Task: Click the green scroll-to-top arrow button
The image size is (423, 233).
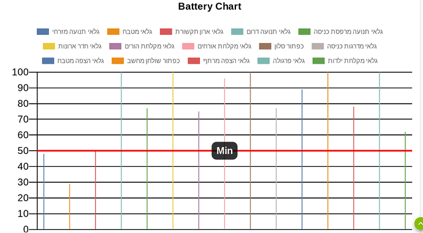Action: tap(419, 224)
